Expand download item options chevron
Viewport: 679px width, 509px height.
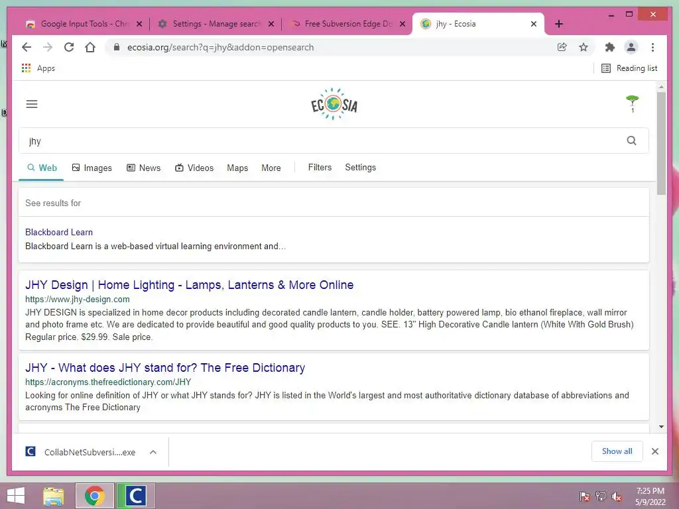click(x=153, y=452)
